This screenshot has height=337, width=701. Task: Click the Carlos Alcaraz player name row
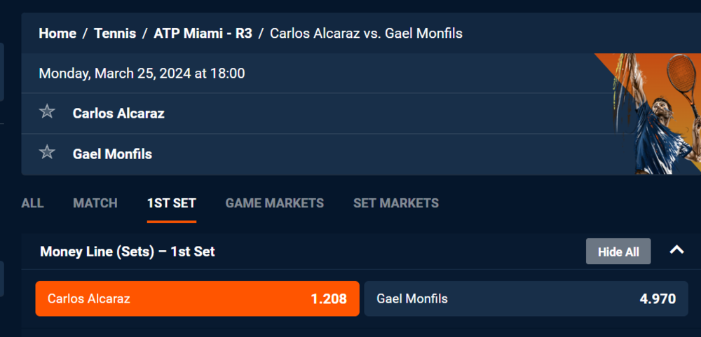[x=118, y=113]
